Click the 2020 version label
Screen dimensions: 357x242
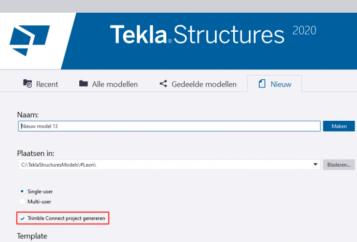304,30
